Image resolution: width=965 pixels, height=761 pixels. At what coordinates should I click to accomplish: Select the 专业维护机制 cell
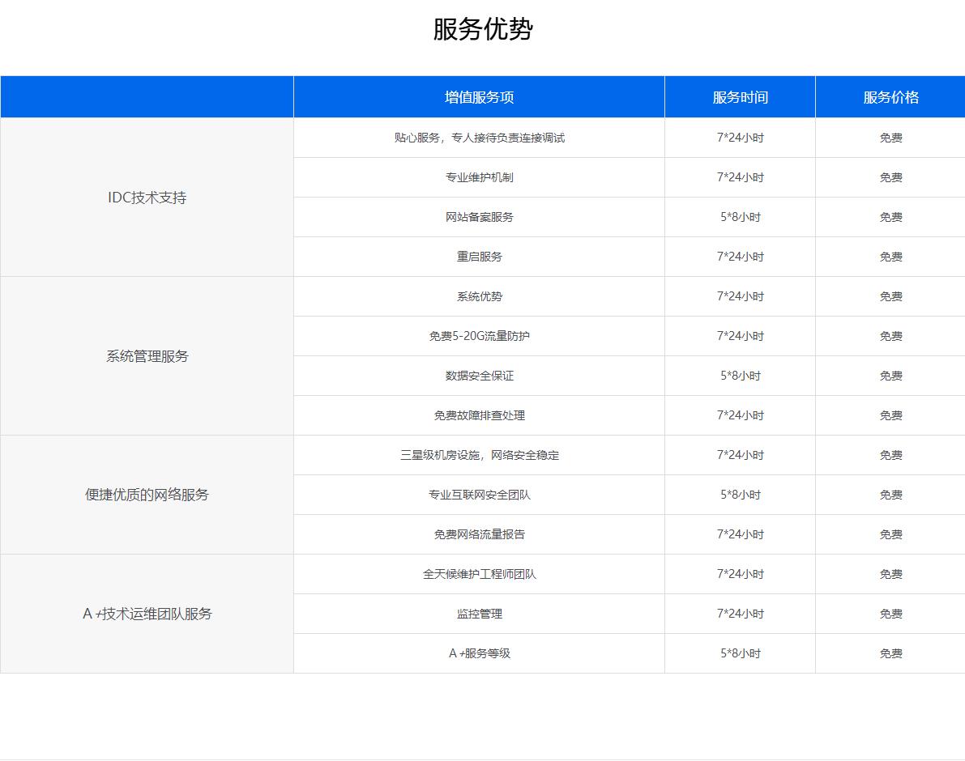coord(479,177)
